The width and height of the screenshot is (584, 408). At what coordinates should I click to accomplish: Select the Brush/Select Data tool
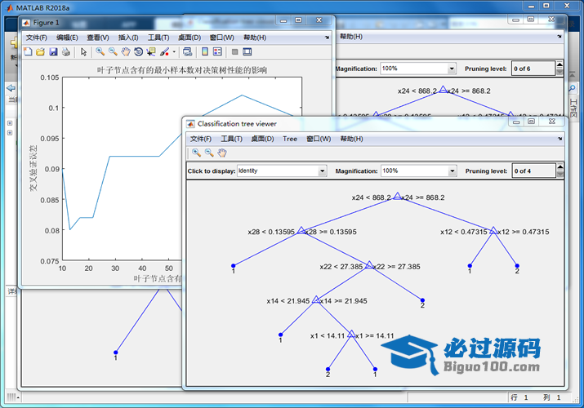(x=164, y=51)
